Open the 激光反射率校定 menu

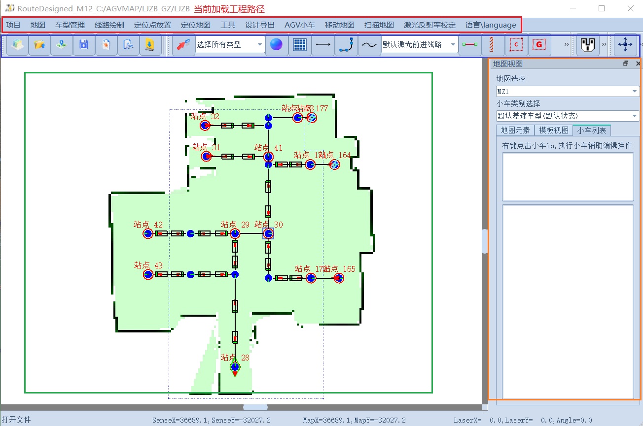pyautogui.click(x=429, y=25)
